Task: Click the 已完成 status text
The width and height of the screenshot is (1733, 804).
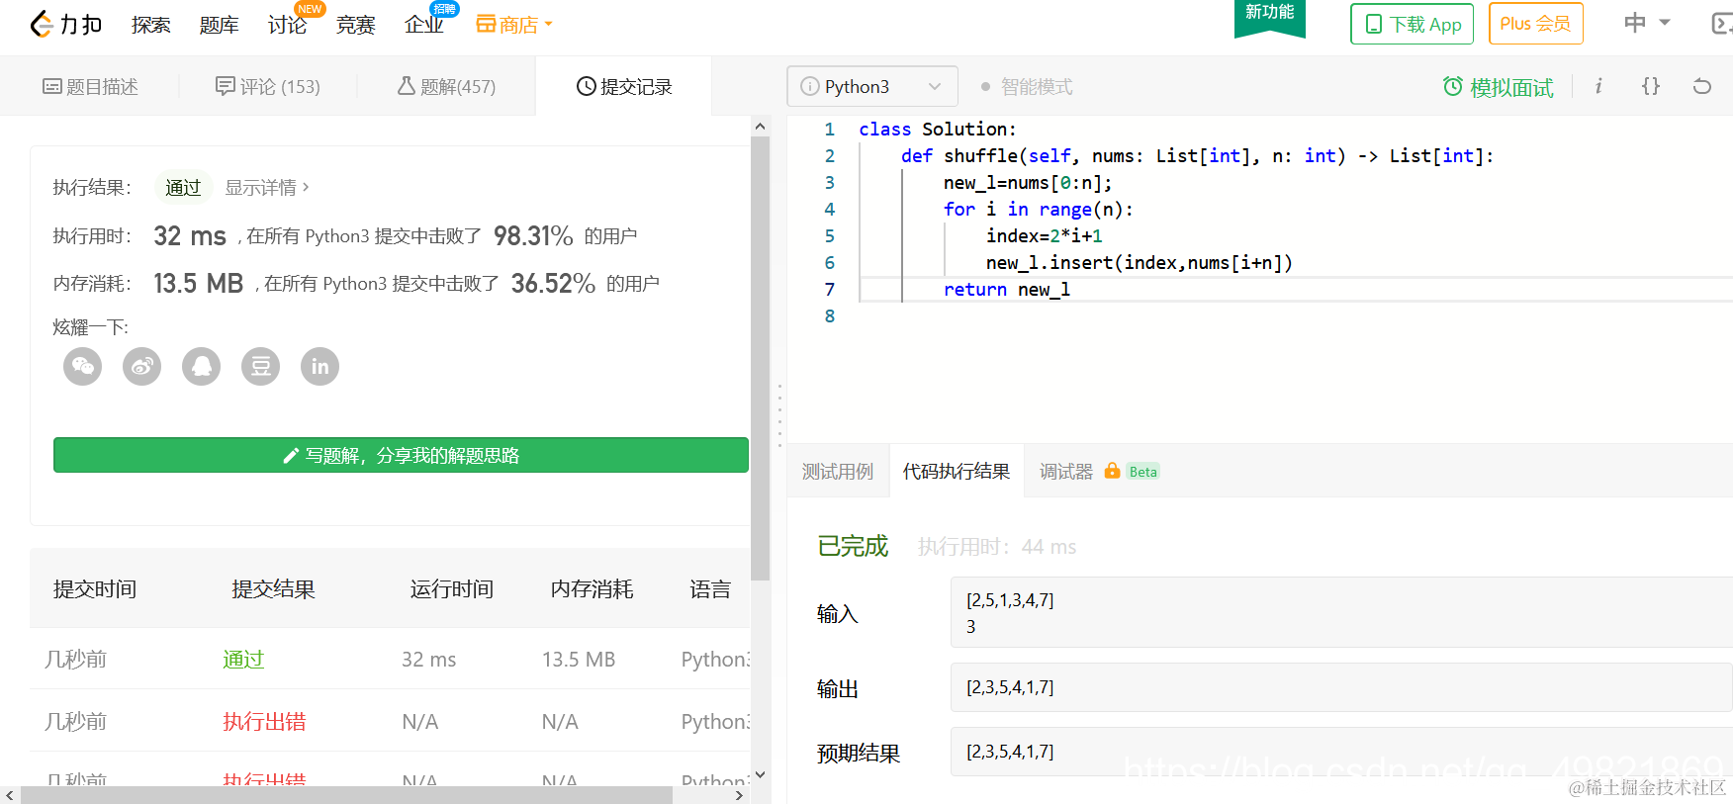Action: (853, 546)
